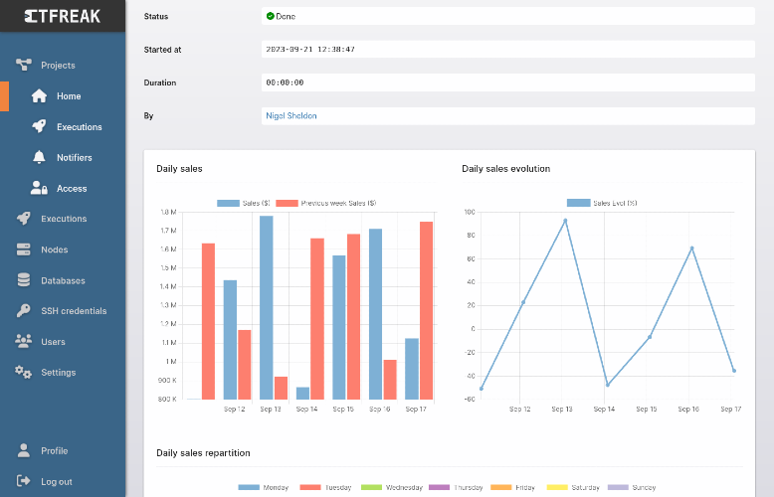Open the top-level Executions section

pos(64,219)
